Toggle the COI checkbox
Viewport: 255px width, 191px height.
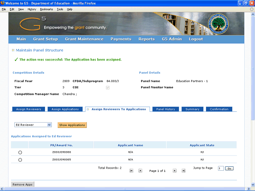(108, 88)
